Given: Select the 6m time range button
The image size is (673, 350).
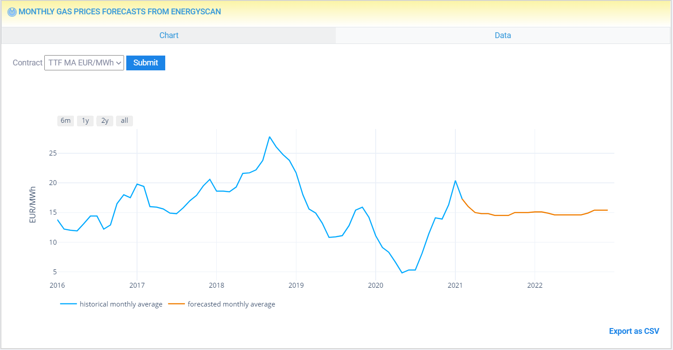Looking at the screenshot, I should point(65,121).
